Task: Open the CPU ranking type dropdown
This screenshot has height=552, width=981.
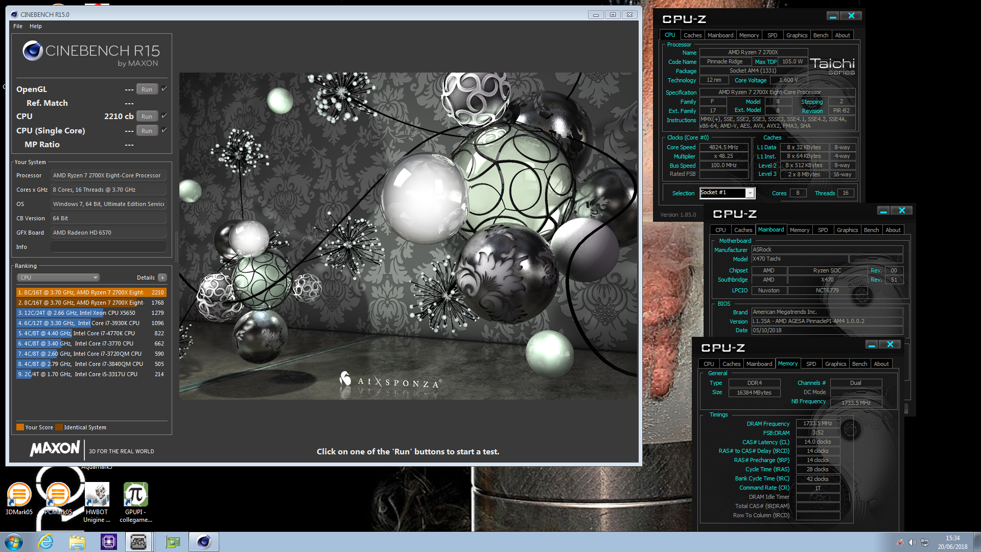Action: (x=58, y=278)
